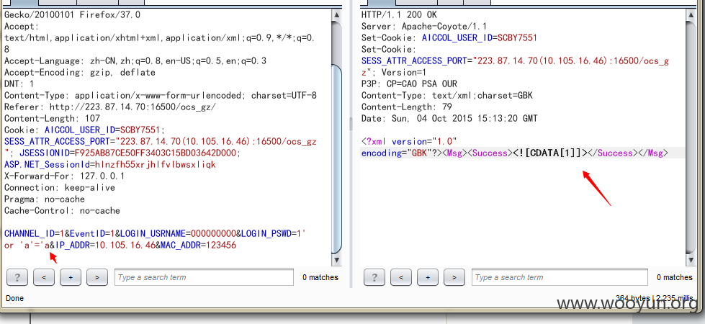The height and width of the screenshot is (324, 705).
Task: Go to next match in response pane
Action: click(454, 277)
